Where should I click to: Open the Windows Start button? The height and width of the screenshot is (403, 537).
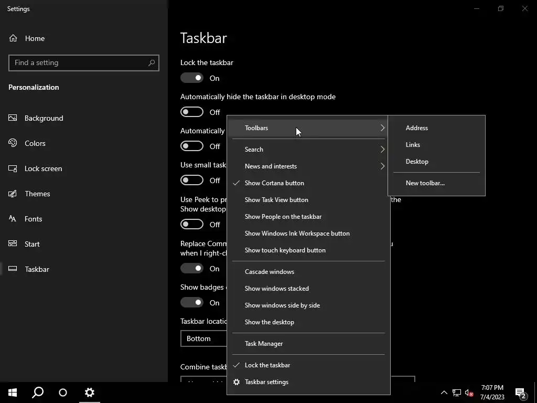[x=13, y=393]
